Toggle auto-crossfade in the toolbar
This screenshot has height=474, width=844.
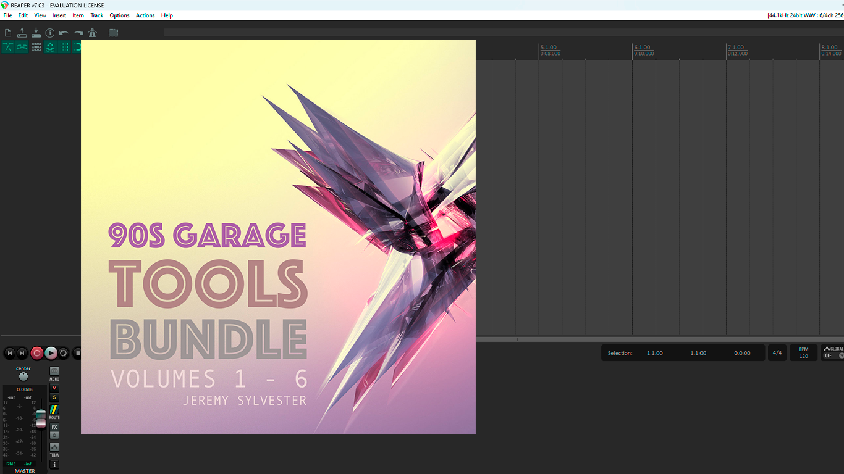click(8, 47)
